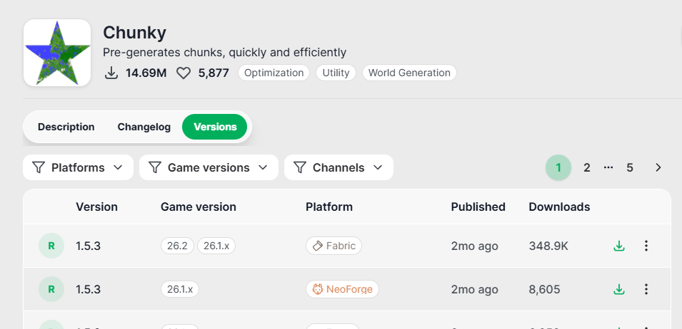Open version 1.5.3 in the Fabric row

click(89, 246)
